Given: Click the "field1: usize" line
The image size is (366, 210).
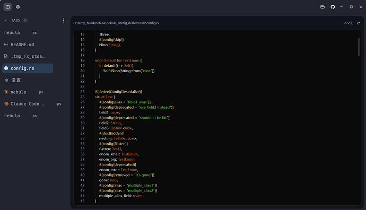Looking at the screenshot, I should tap(109, 112).
